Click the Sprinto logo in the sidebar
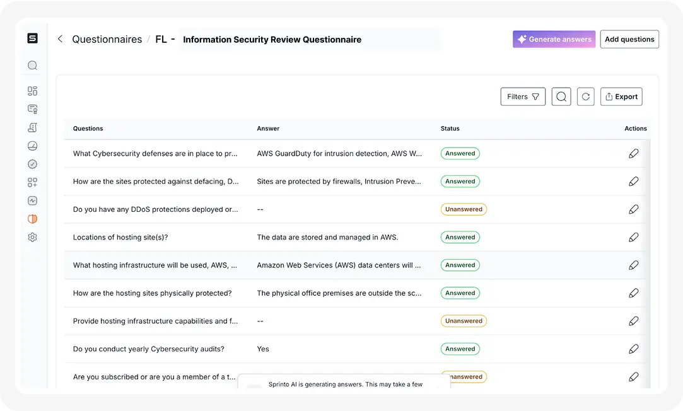 32,38
